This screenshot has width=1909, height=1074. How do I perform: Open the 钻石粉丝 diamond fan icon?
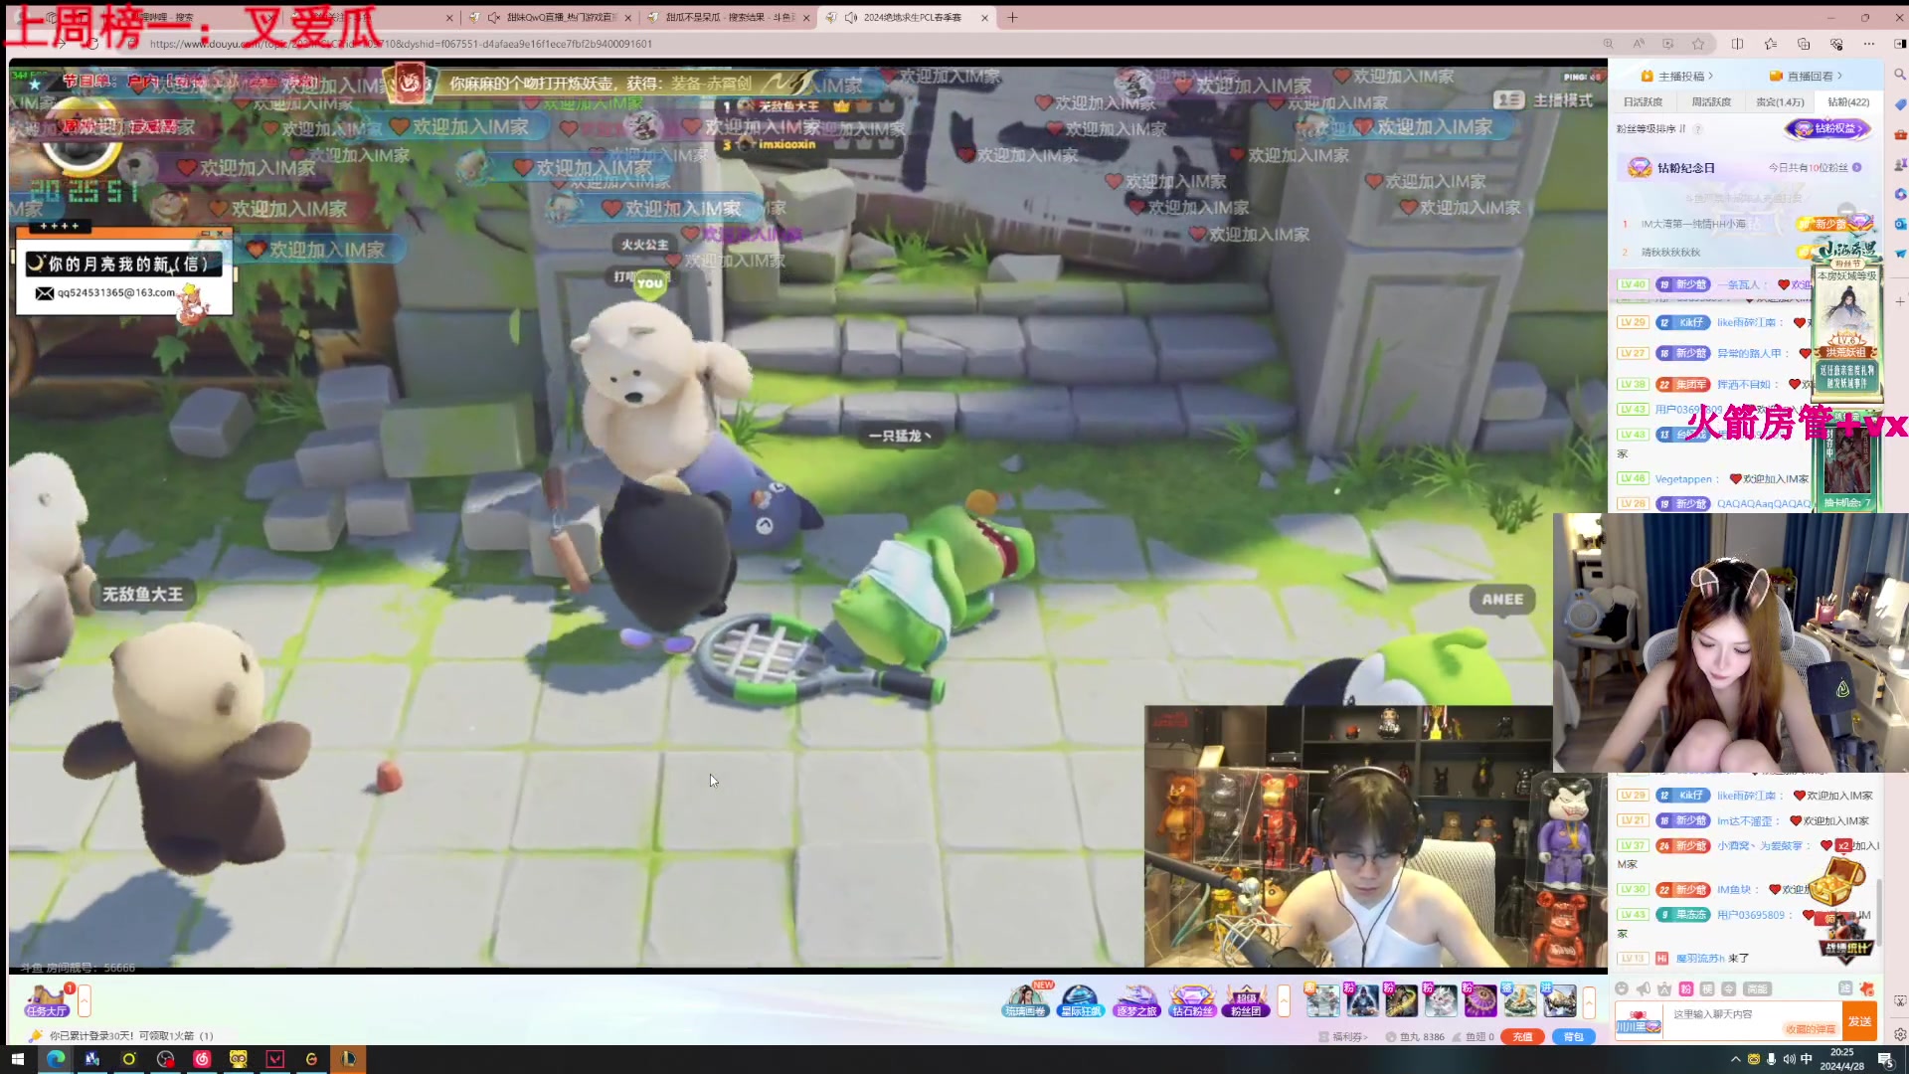[1192, 1000]
